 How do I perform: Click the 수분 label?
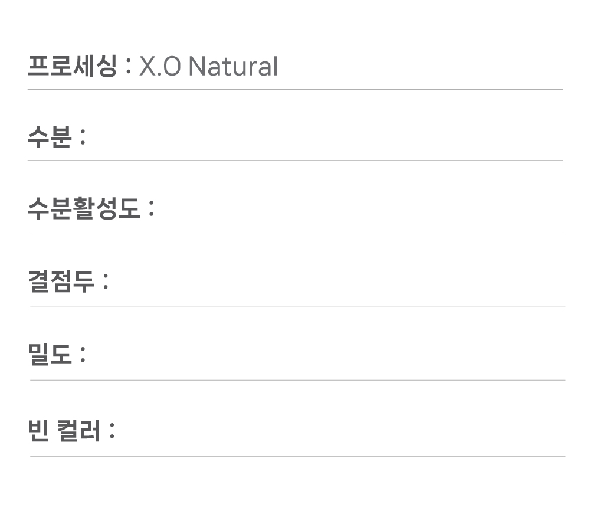click(x=50, y=137)
